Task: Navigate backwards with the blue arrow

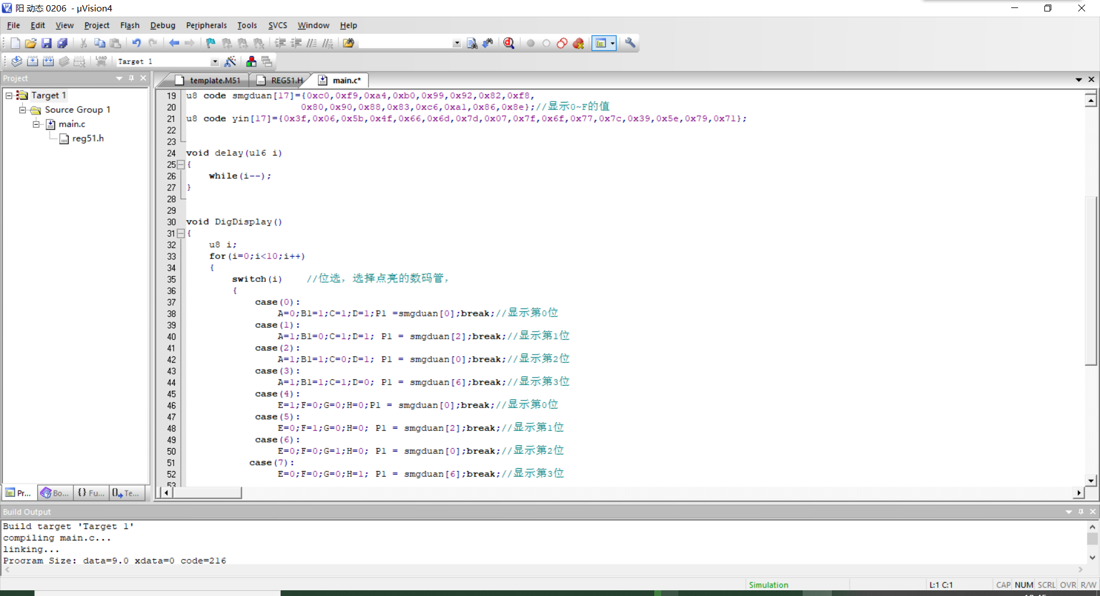Action: point(174,43)
